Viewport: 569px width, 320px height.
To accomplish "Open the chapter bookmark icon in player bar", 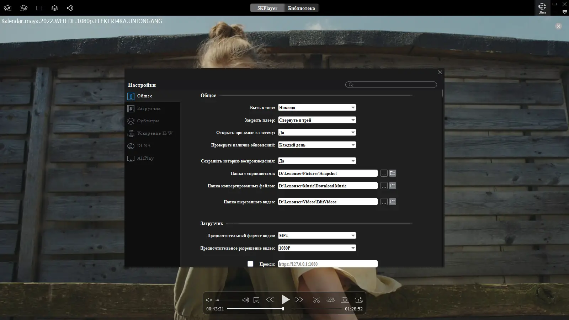I will (256, 300).
